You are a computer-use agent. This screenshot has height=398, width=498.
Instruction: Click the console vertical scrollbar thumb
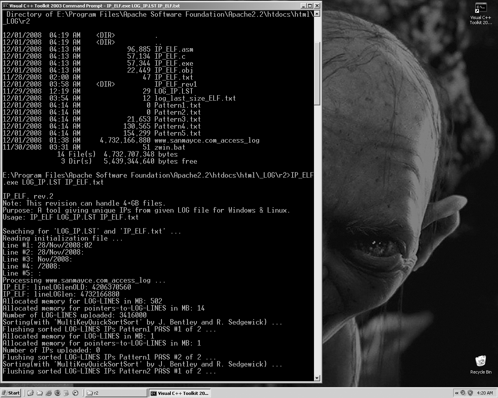coord(317,74)
